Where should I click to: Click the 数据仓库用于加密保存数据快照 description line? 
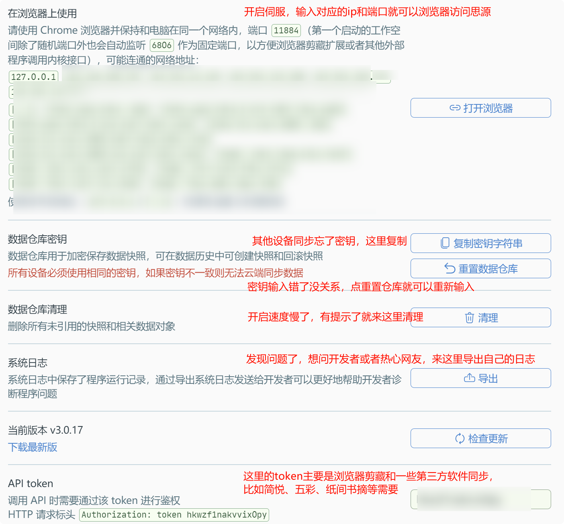tap(166, 256)
